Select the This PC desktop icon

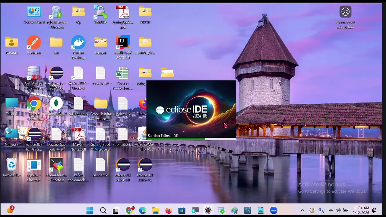tap(12, 107)
